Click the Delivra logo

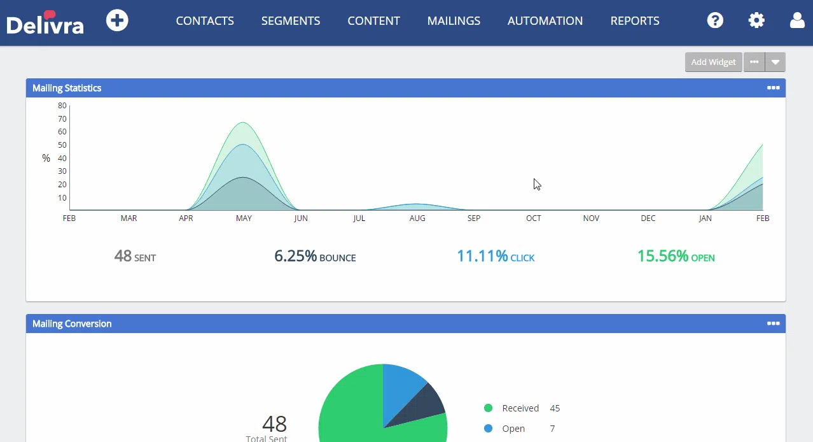point(45,22)
